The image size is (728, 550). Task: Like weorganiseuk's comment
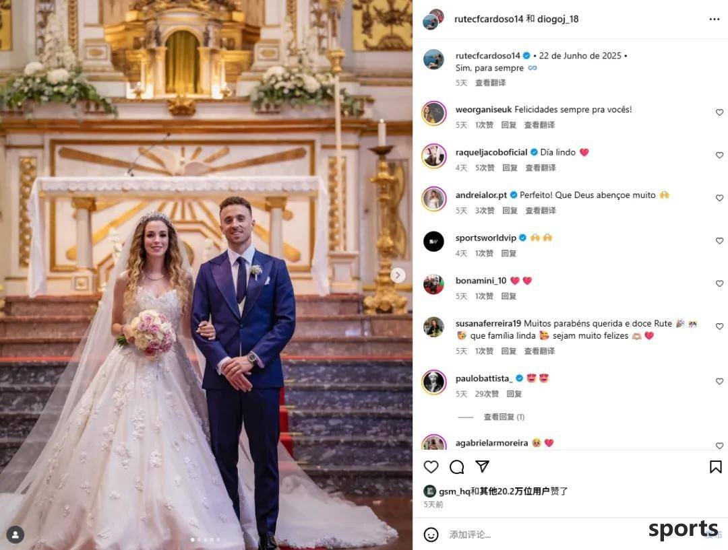719,112
